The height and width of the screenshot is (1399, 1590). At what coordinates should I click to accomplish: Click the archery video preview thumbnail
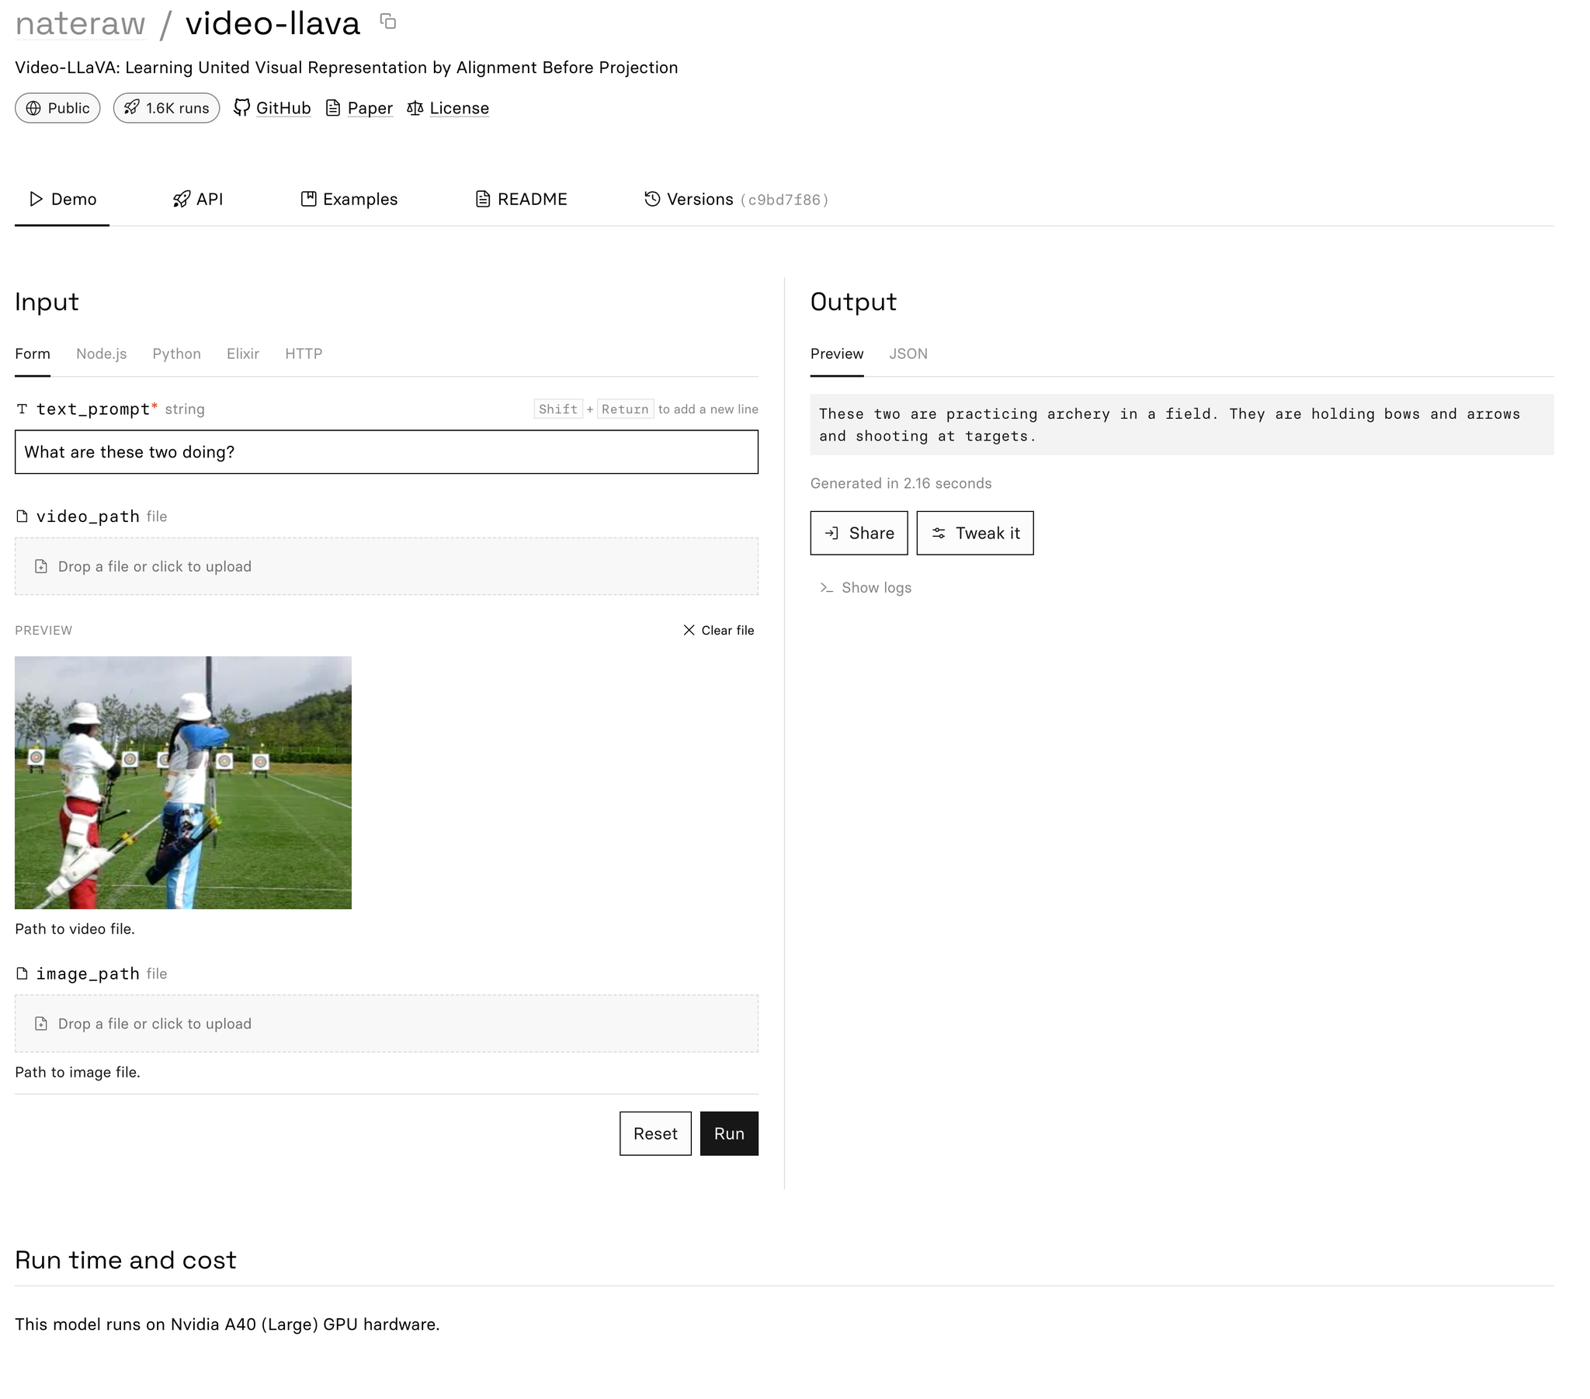pyautogui.click(x=182, y=782)
